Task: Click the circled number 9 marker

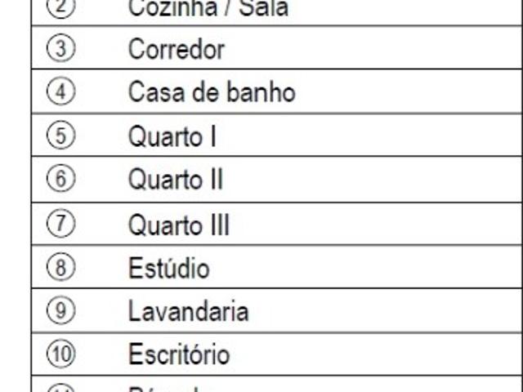Action: click(60, 310)
